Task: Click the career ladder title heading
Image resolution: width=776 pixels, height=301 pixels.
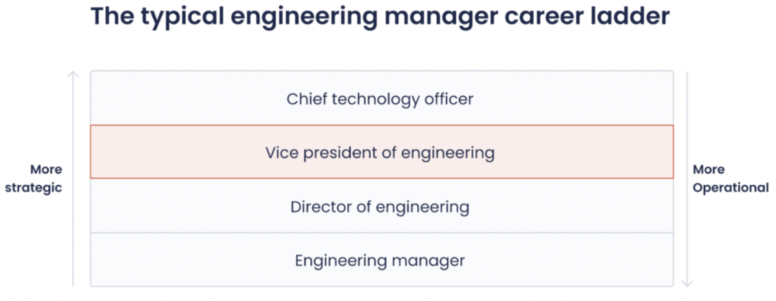Action: (380, 16)
